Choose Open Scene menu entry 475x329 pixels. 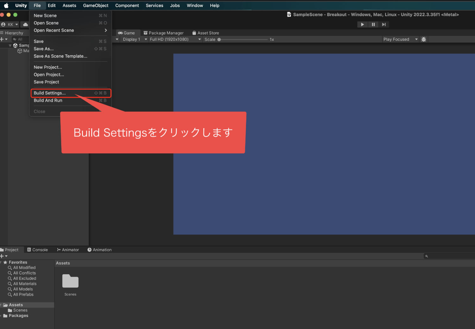coord(70,23)
